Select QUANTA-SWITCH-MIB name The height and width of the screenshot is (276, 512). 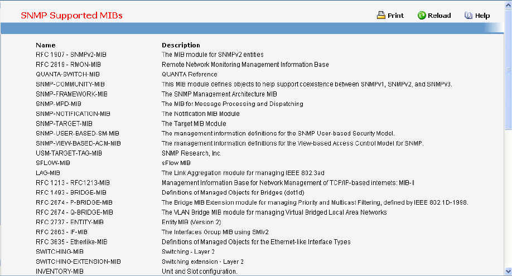point(67,74)
